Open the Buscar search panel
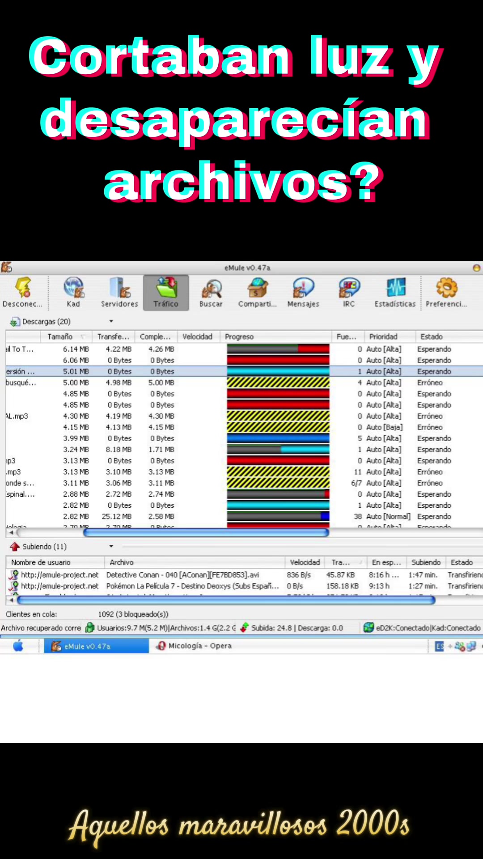This screenshot has height=859, width=483. point(211,292)
